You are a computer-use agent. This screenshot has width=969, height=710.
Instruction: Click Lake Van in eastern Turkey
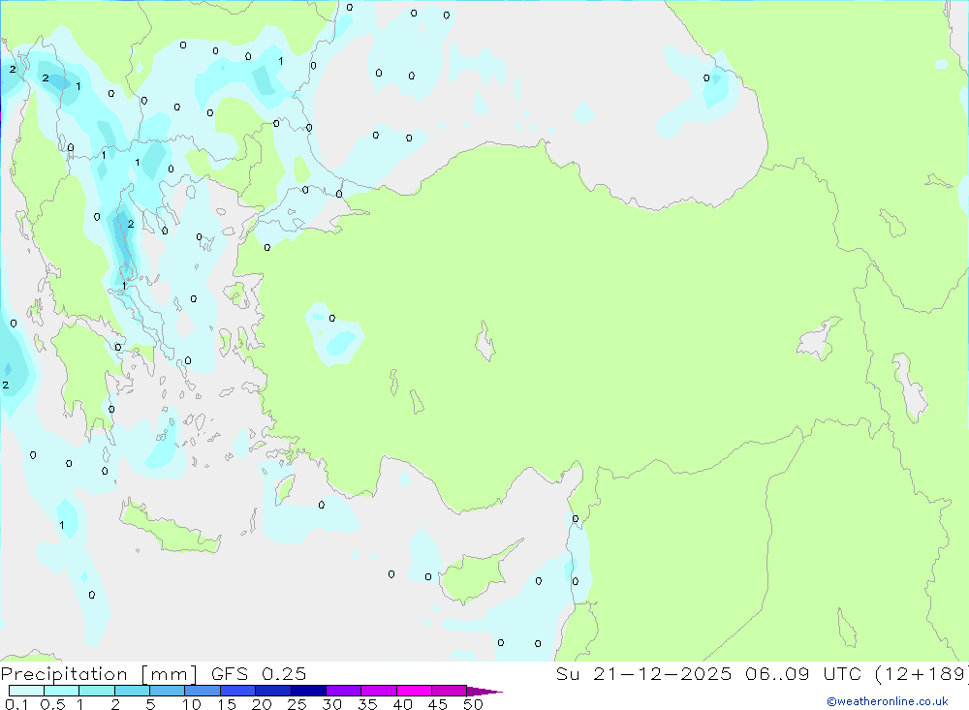pyautogui.click(x=817, y=341)
